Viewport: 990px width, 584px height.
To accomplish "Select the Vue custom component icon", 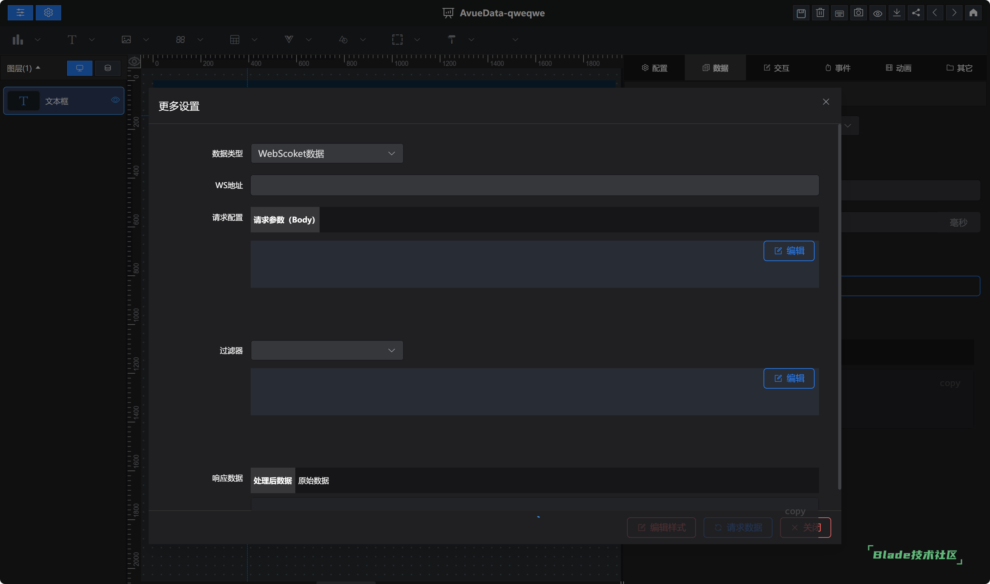I will point(289,39).
